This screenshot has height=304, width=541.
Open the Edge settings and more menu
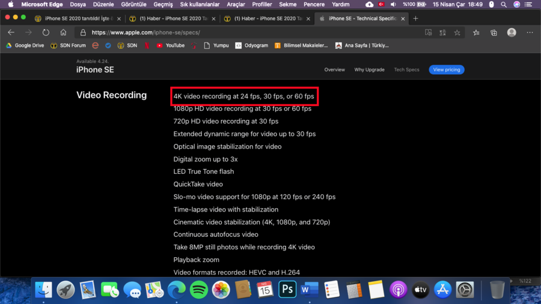click(x=530, y=32)
